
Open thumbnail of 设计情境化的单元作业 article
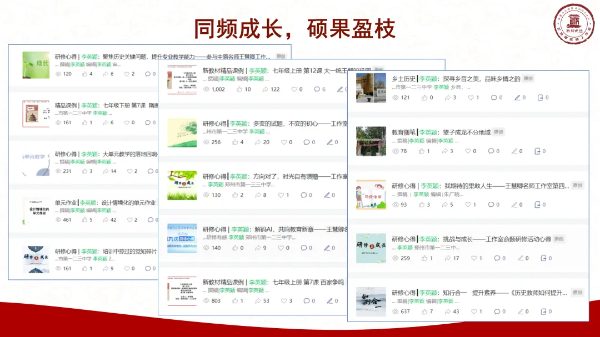pyautogui.click(x=36, y=211)
